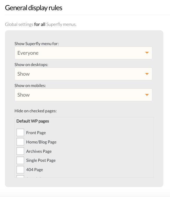Image resolution: width=170 pixels, height=197 pixels.
Task: Tick the Home/Blog Page checkbox
Action: pyautogui.click(x=20, y=142)
